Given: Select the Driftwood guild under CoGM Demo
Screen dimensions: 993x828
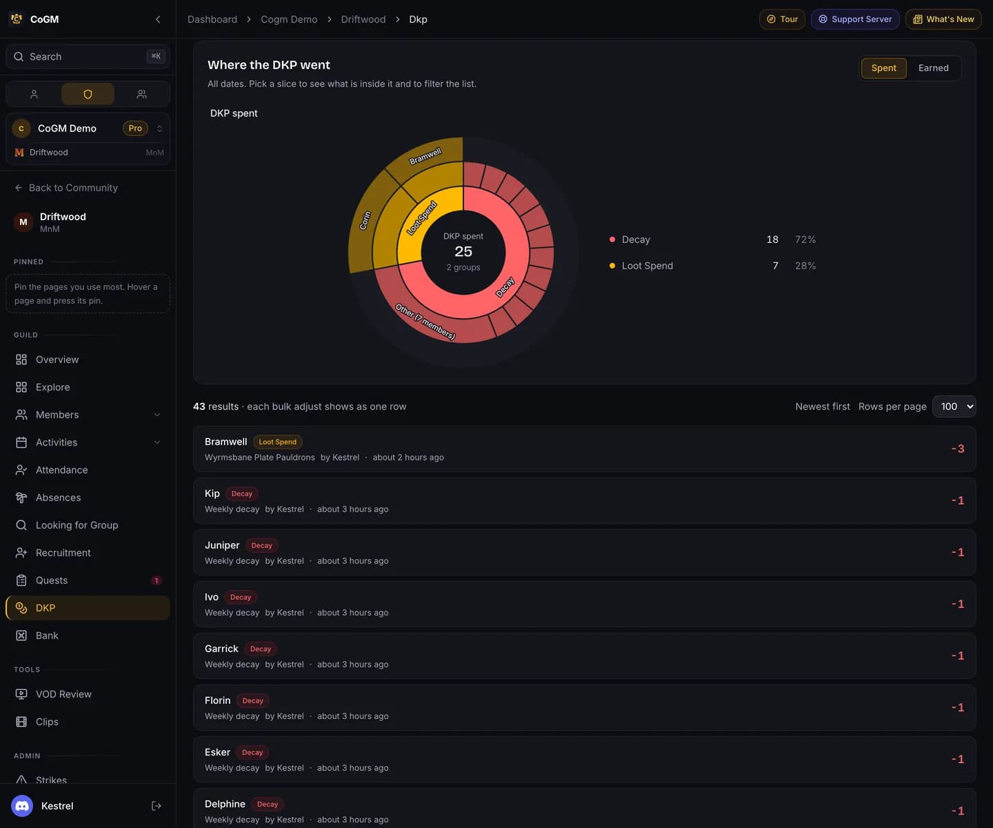Looking at the screenshot, I should point(88,152).
